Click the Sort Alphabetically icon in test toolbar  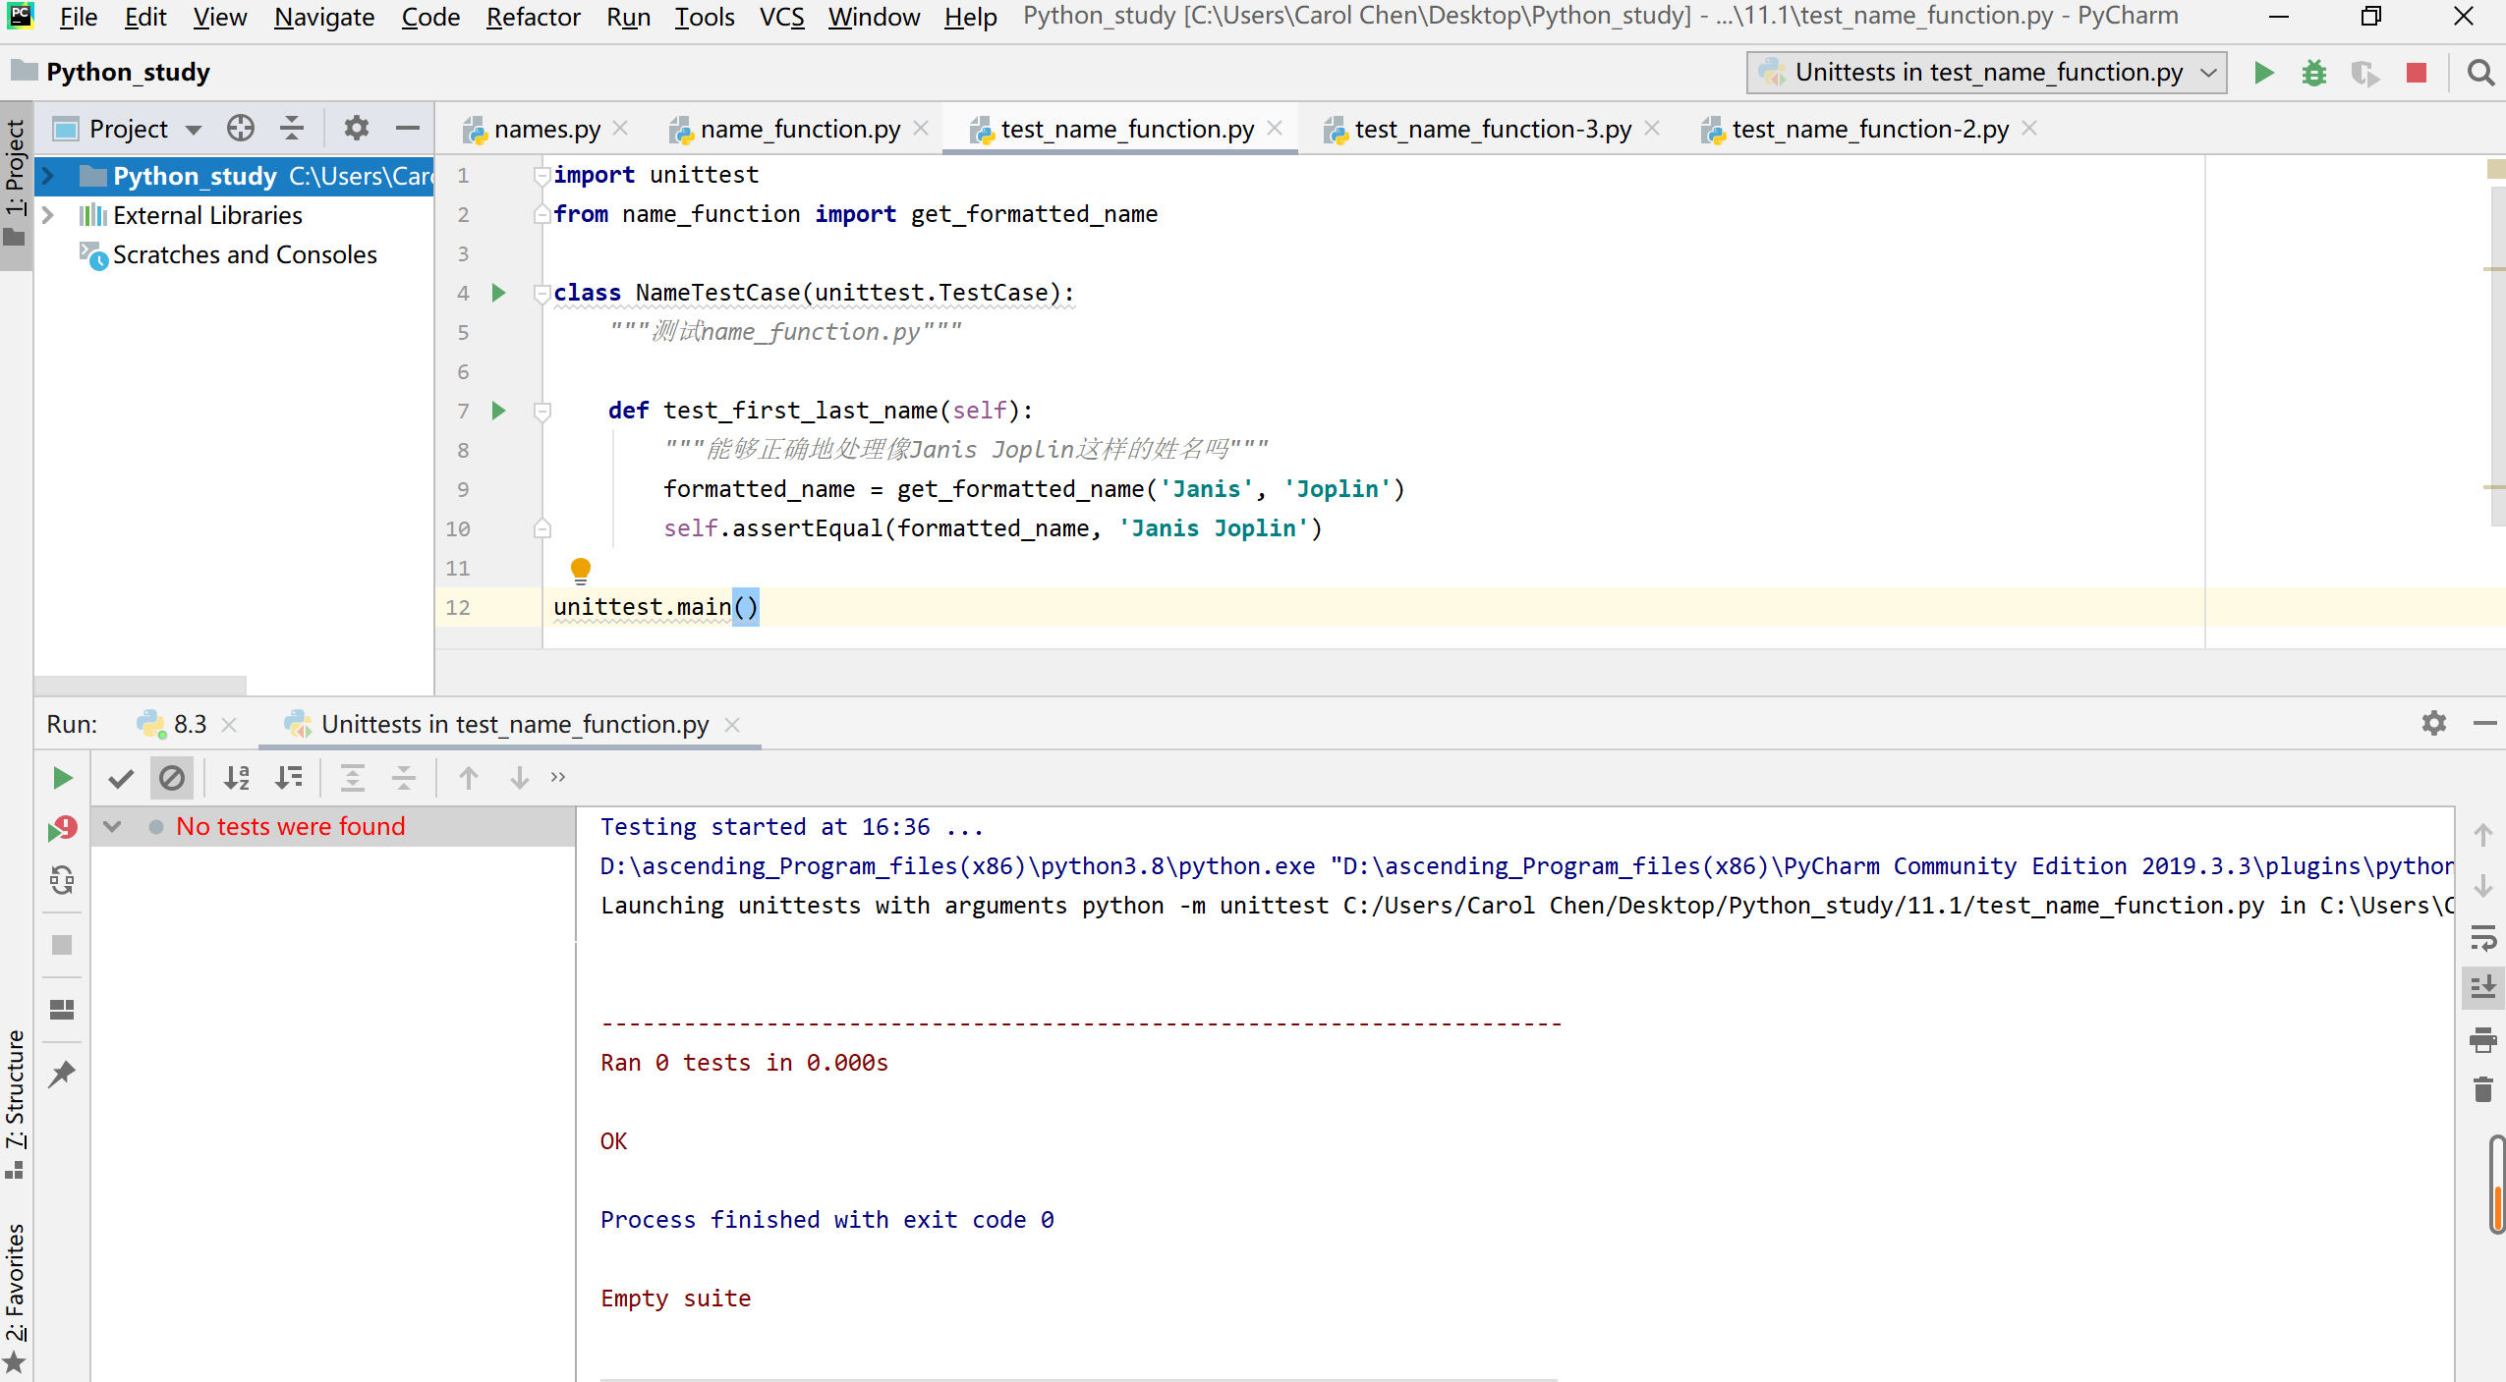[x=237, y=778]
